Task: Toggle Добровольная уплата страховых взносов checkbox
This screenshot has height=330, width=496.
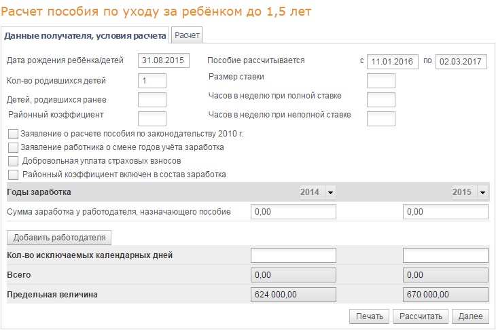Action: pyautogui.click(x=14, y=161)
